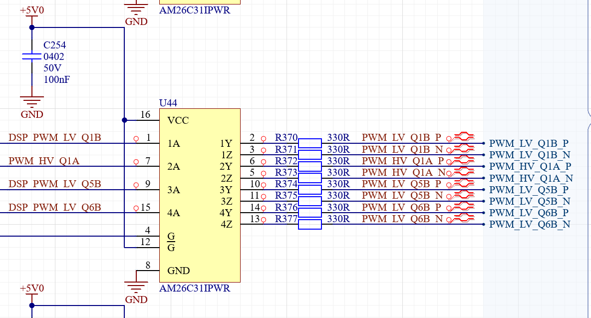This screenshot has height=318, width=591.
Task: Click the 330R value next to R374
Action: pos(338,184)
